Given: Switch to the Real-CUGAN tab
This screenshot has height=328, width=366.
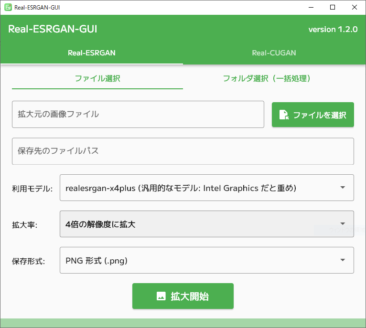Looking at the screenshot, I should pos(274,53).
